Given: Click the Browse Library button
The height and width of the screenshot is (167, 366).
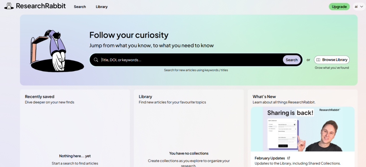Looking at the screenshot, I should point(332,60).
